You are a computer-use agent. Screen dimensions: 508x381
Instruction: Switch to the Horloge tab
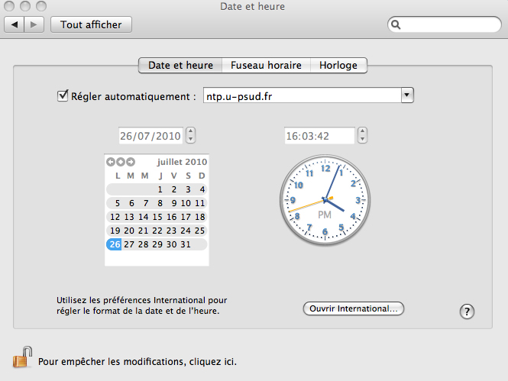pyautogui.click(x=338, y=66)
